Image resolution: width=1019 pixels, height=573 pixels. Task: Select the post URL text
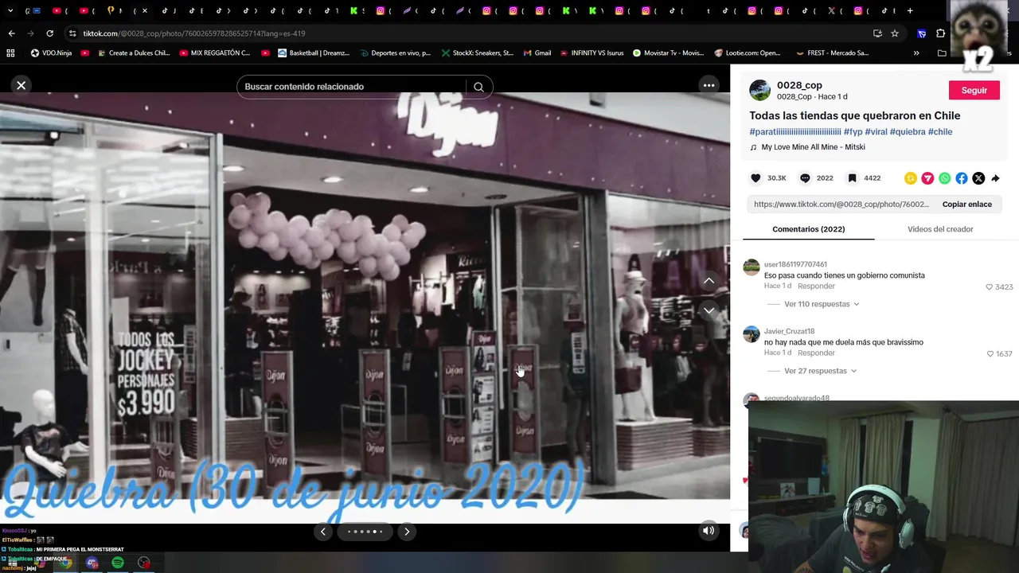point(841,205)
